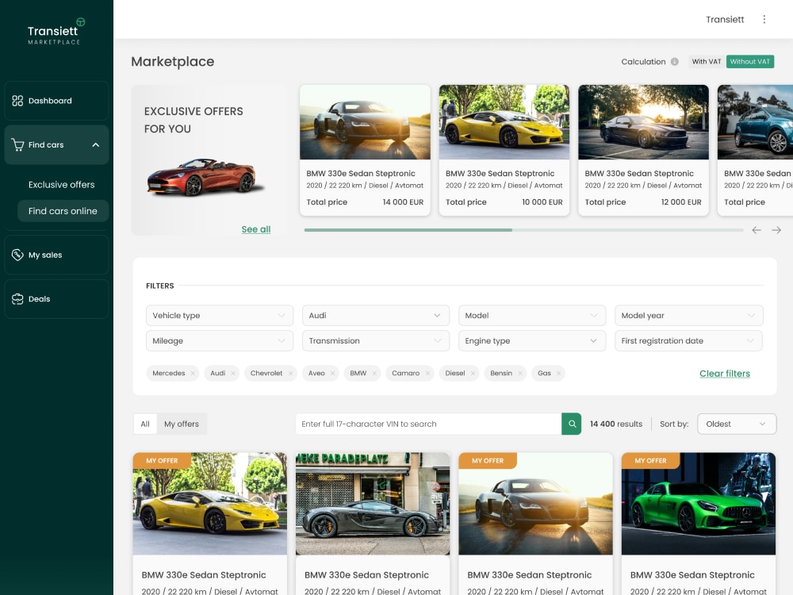Click the partially visible blue car offer card
Viewport: 793px width, 595px height.
point(756,150)
